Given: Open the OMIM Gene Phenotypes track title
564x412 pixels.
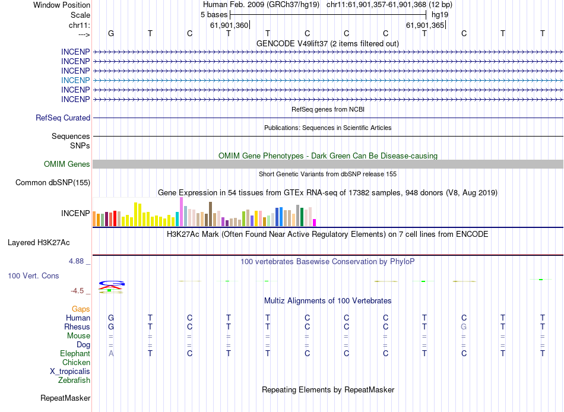Looking at the screenshot, I should [328, 156].
